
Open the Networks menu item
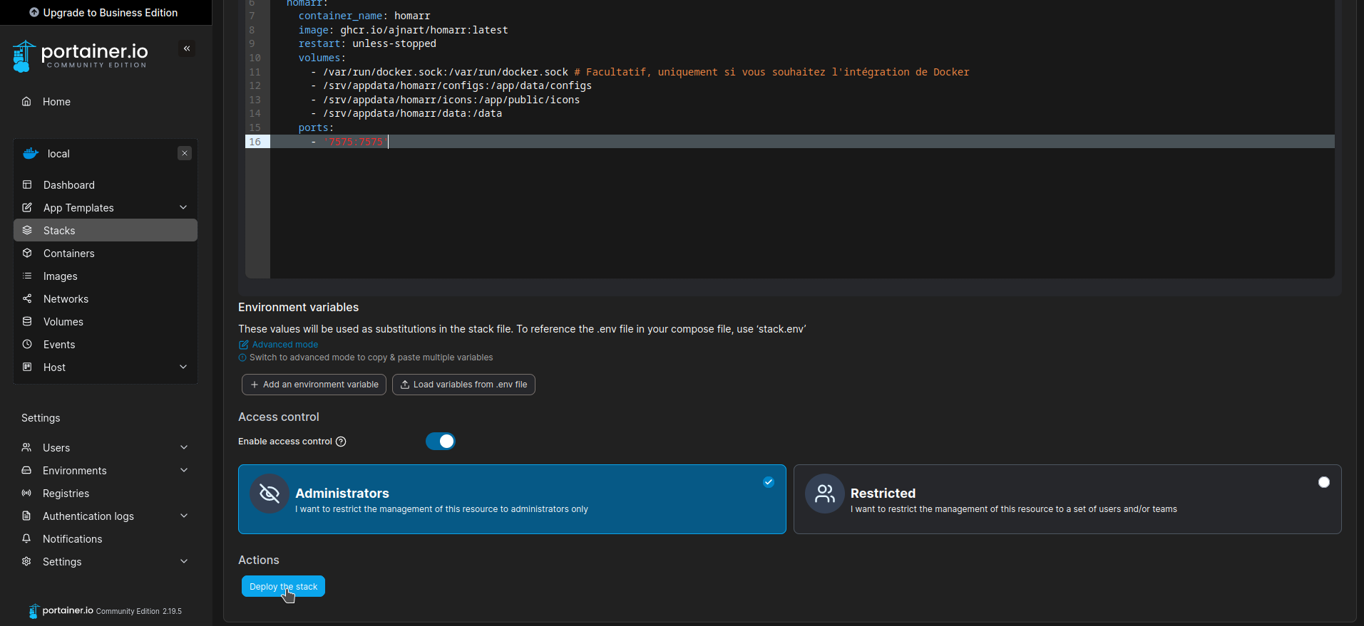click(106, 298)
